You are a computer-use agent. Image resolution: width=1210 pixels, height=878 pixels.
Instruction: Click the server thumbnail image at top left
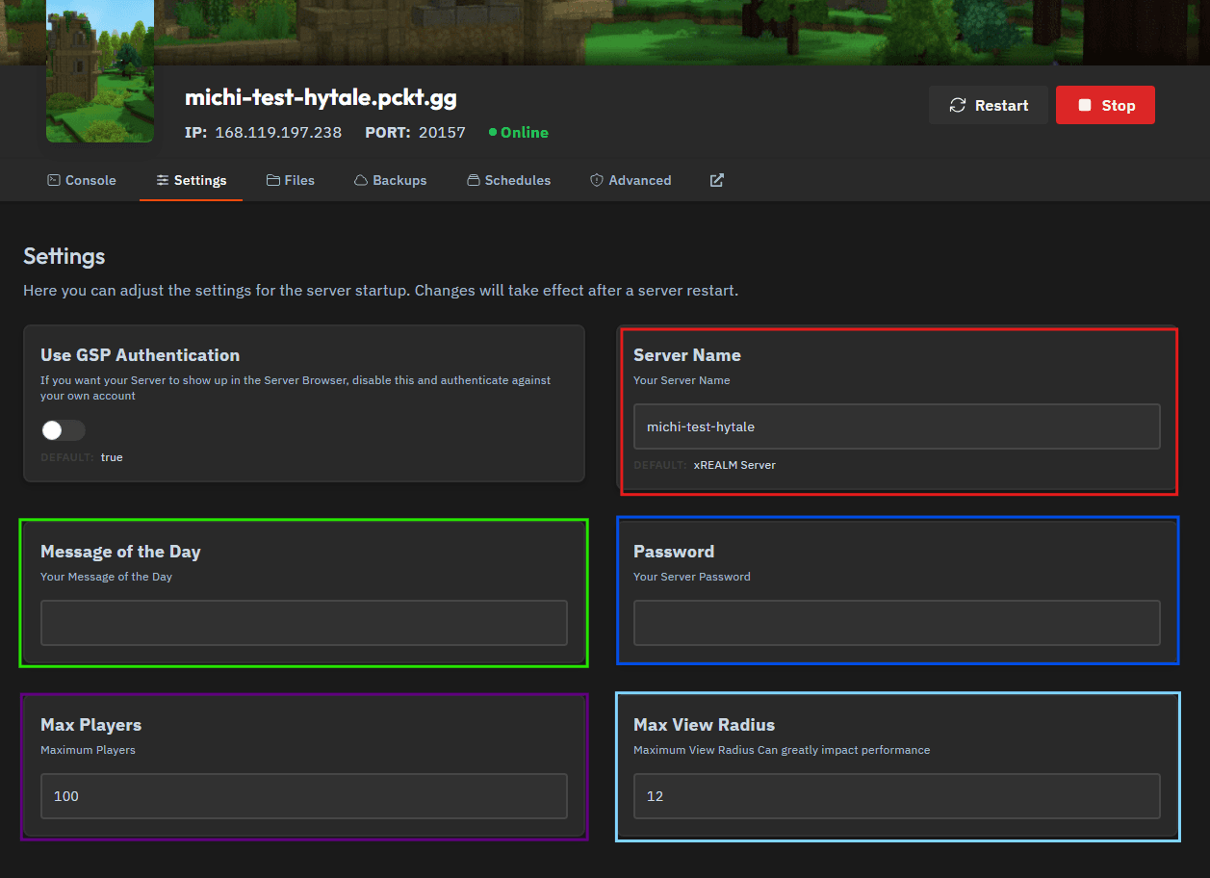[99, 71]
